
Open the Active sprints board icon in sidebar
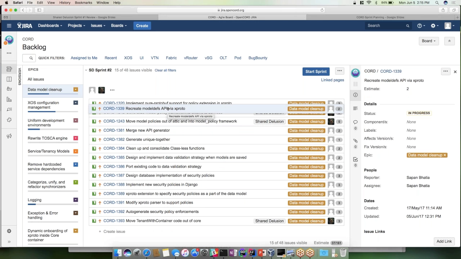[x=9, y=79]
